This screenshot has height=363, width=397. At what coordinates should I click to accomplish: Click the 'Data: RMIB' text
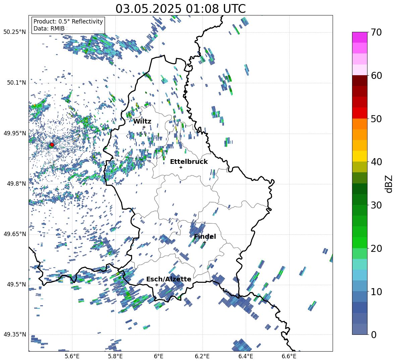(x=49, y=29)
